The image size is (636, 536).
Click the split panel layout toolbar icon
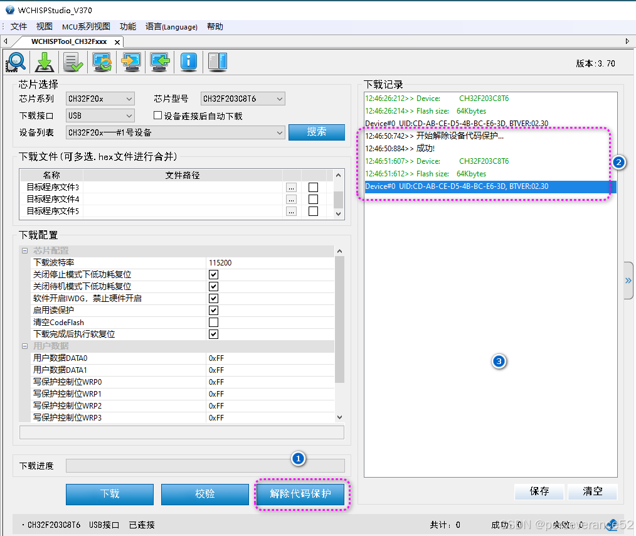pos(218,62)
